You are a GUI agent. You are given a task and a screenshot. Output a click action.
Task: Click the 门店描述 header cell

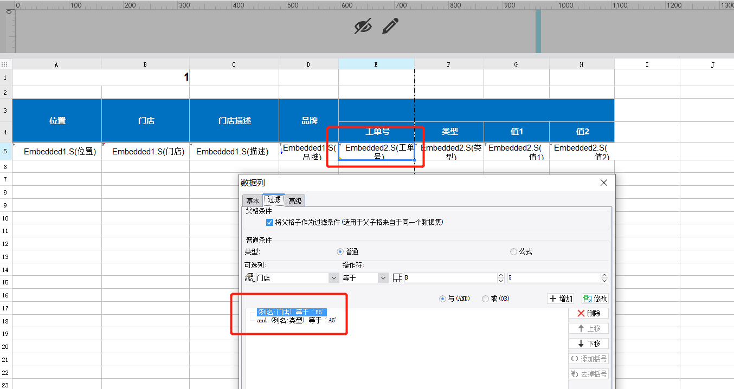click(x=234, y=121)
